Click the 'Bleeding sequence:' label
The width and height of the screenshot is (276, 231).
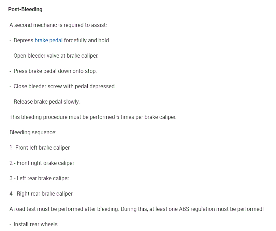(33, 132)
